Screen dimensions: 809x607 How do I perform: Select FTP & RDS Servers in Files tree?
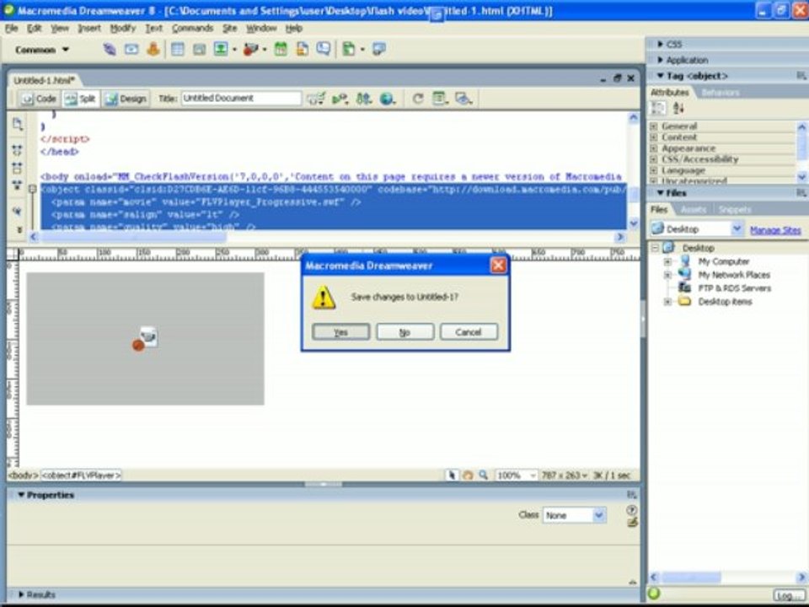[x=734, y=288]
